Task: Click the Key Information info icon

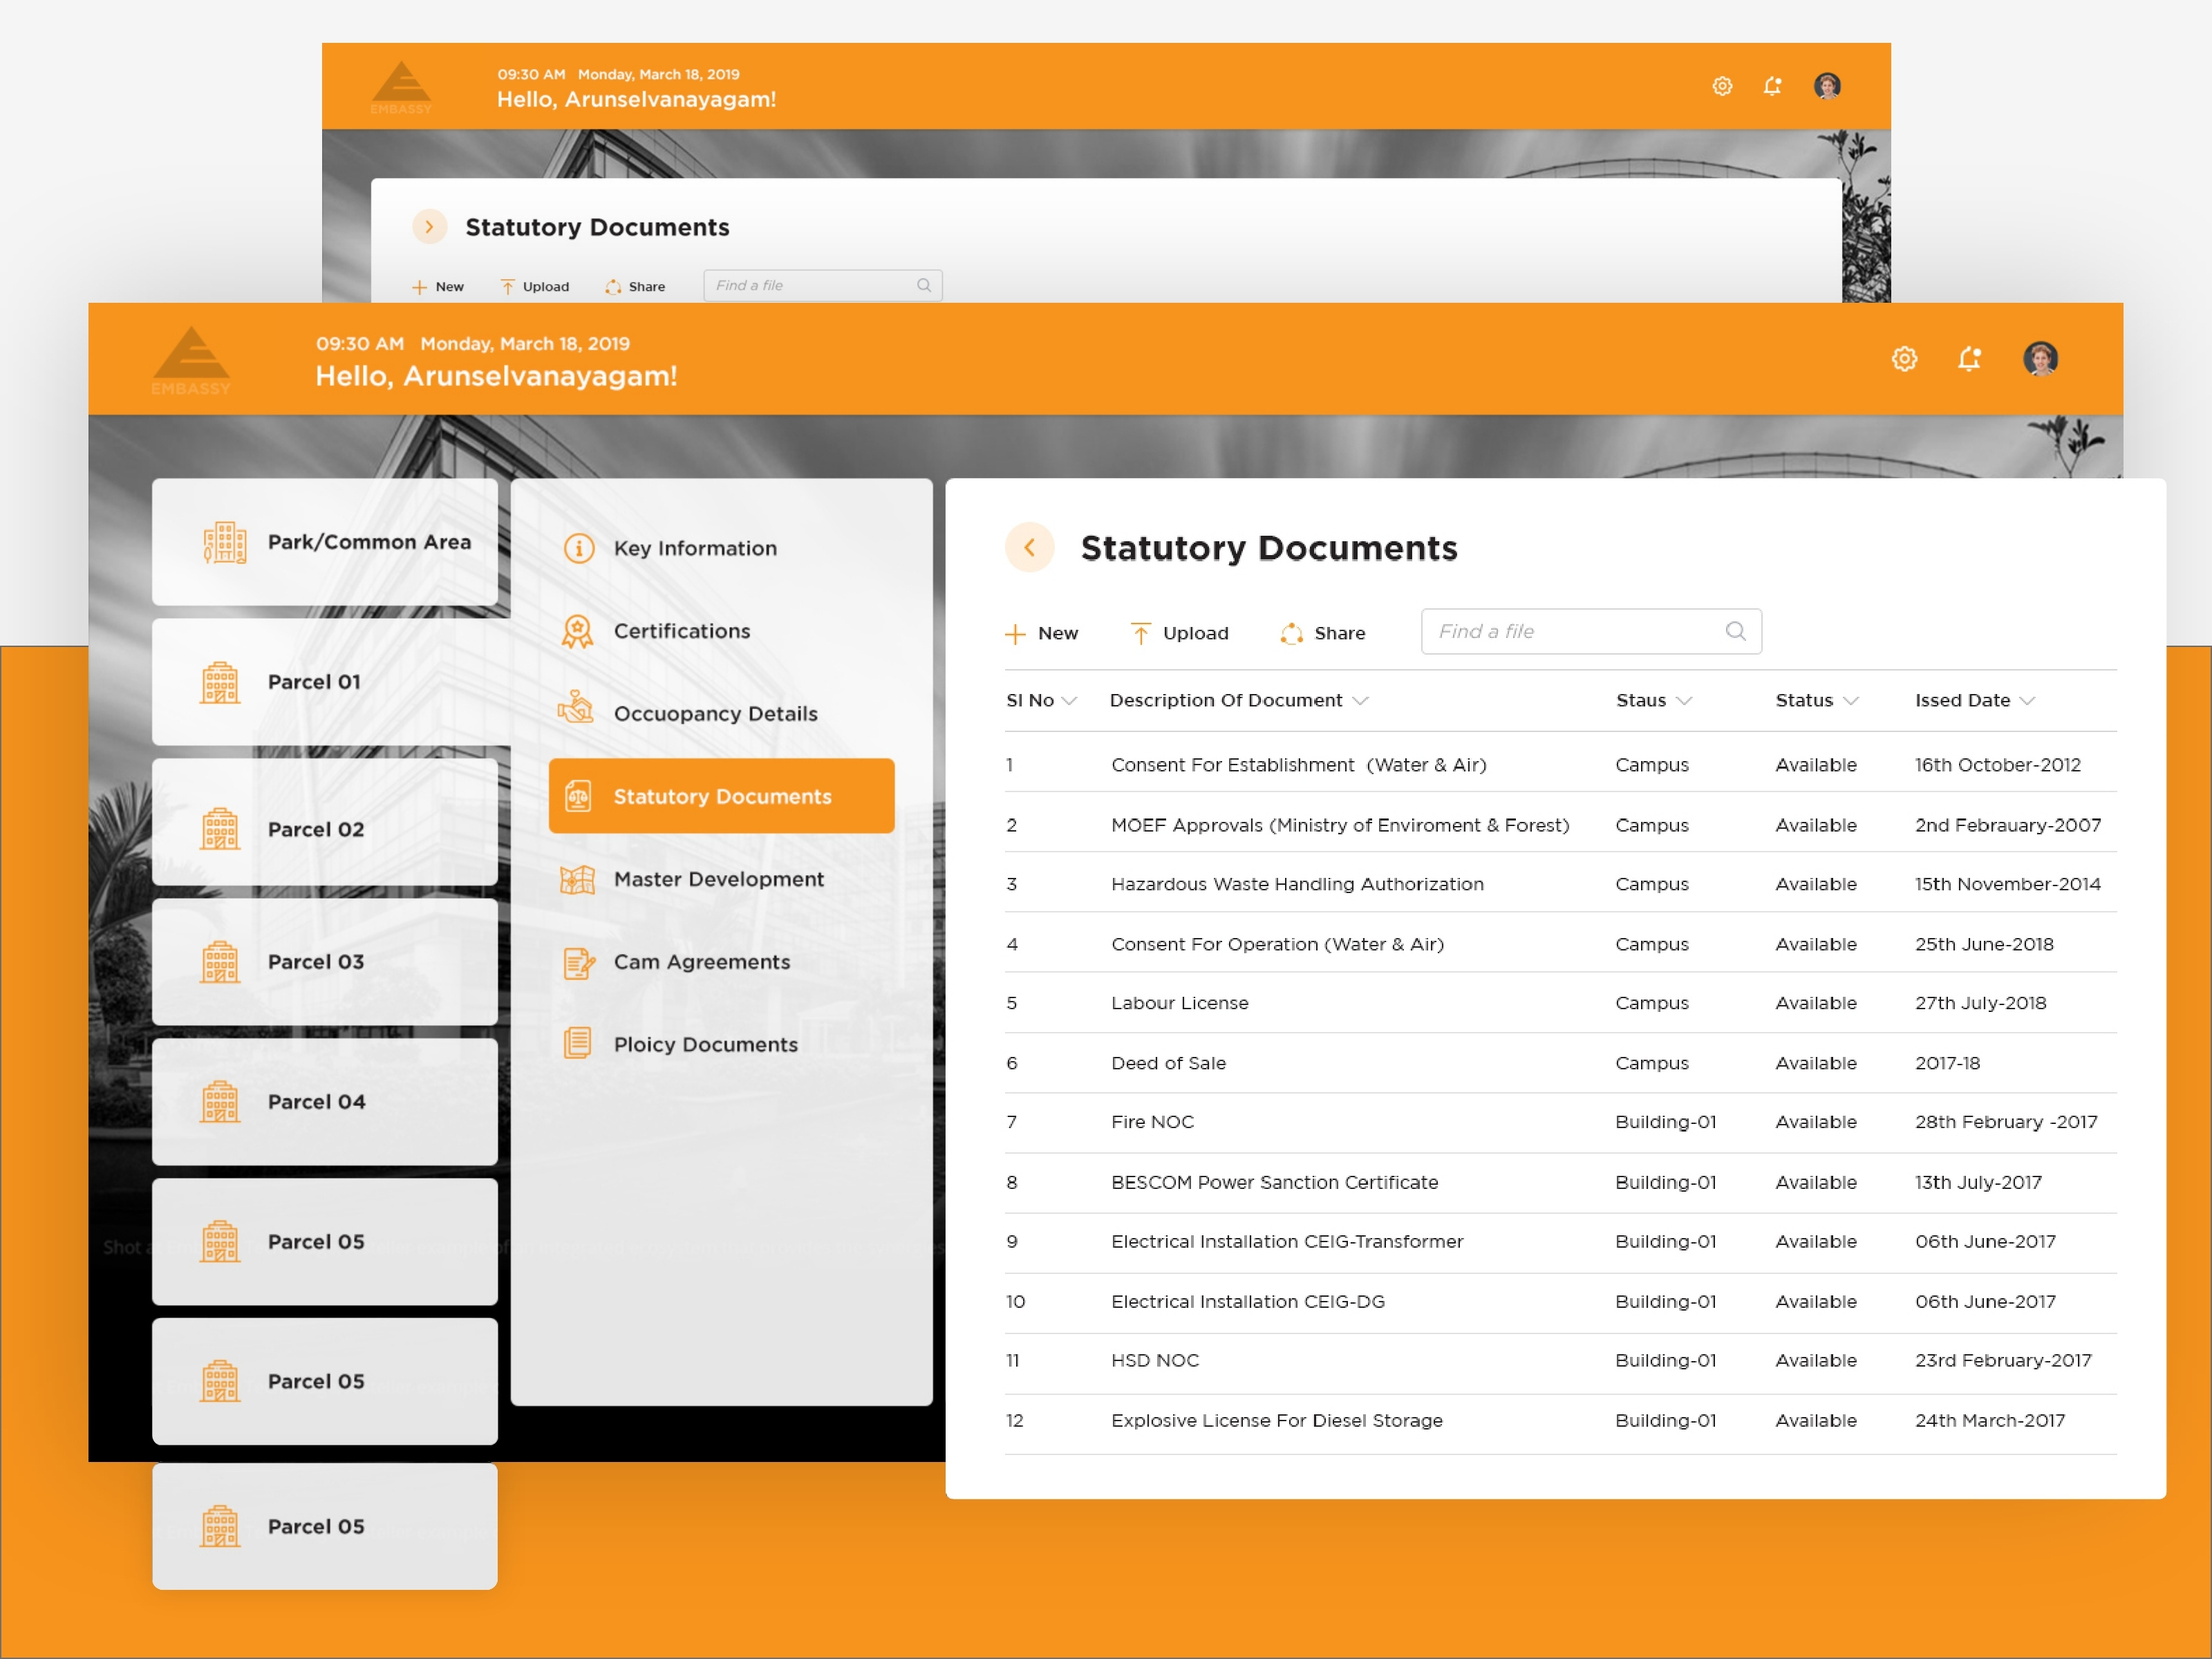Action: 579,548
